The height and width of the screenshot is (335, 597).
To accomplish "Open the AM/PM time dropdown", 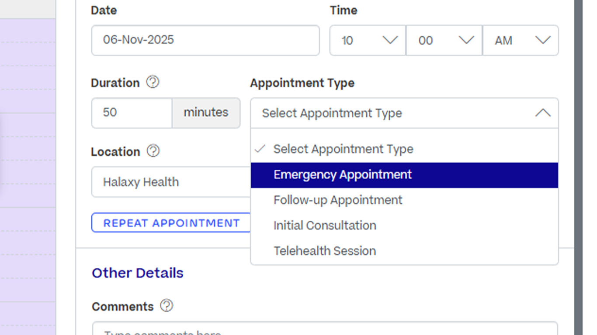I will pos(521,41).
